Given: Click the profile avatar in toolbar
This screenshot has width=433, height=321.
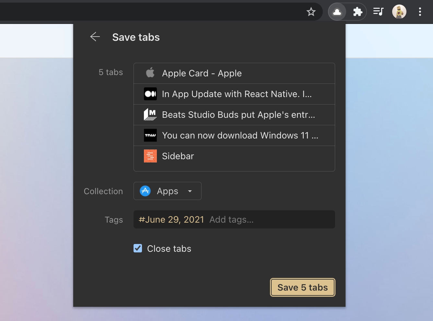Looking at the screenshot, I should point(399,12).
